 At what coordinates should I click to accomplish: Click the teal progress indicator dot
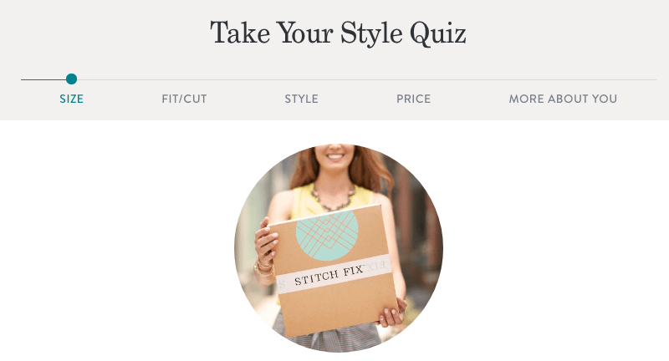72,79
